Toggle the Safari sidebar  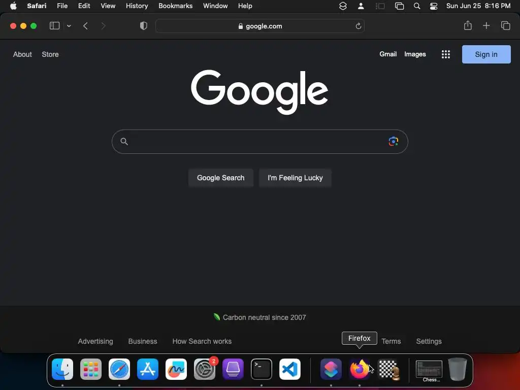point(54,26)
